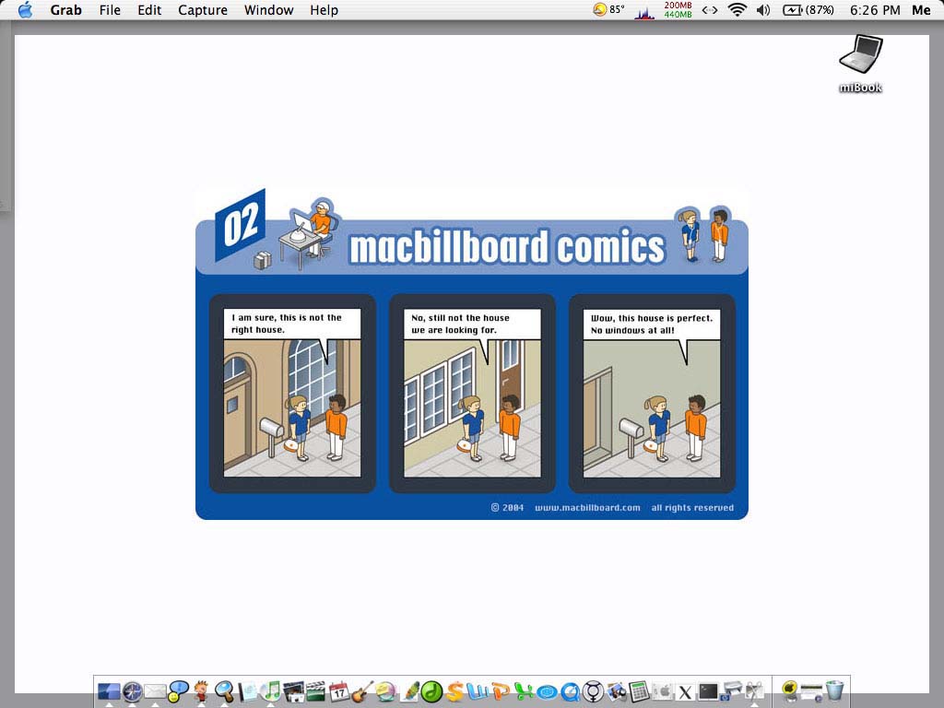
Task: Open System Preferences in the Dock
Action: (x=662, y=691)
